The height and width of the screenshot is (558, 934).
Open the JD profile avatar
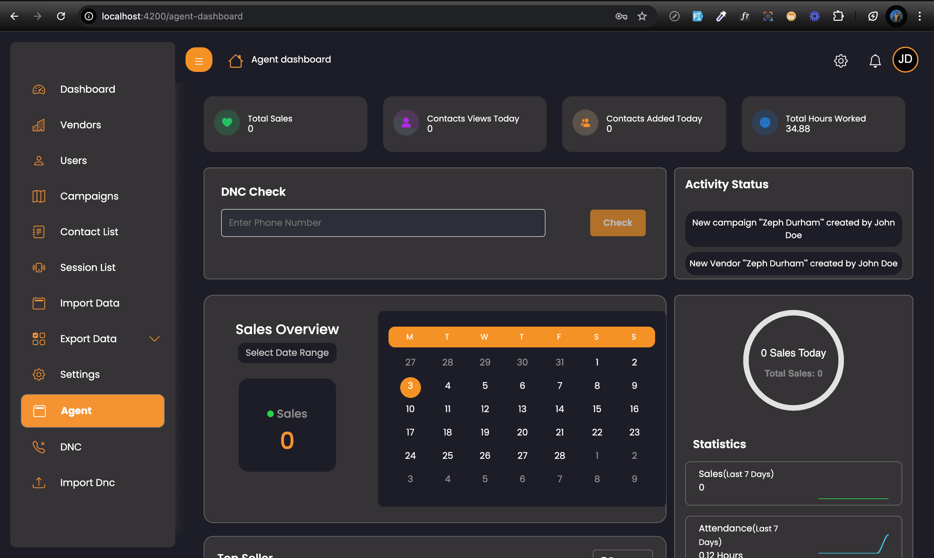click(x=905, y=59)
